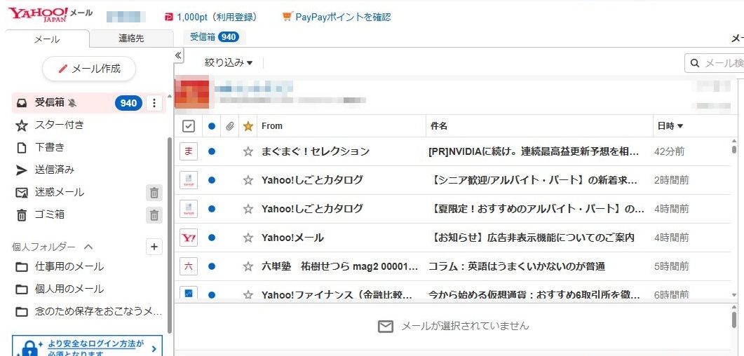
Task: Switch to the 連絡先 tab
Action: pyautogui.click(x=131, y=39)
